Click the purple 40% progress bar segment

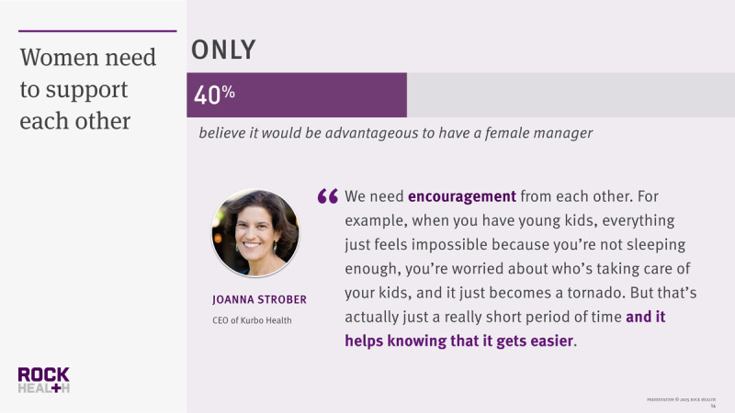click(297, 95)
